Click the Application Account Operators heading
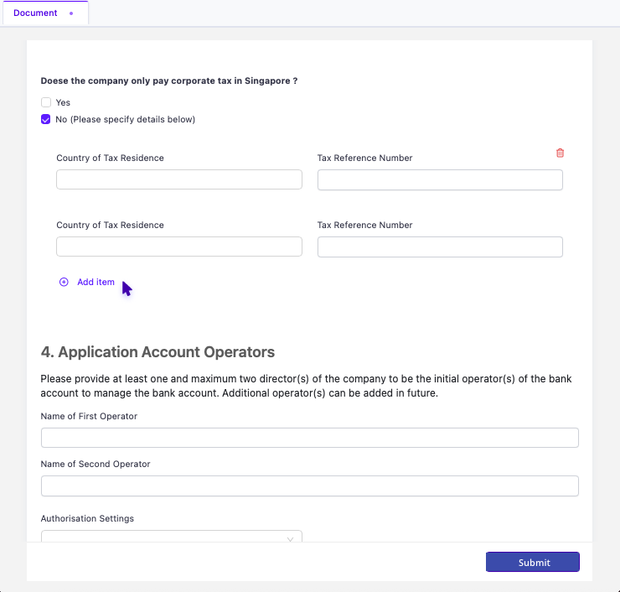Image resolution: width=620 pixels, height=592 pixels. tap(158, 352)
